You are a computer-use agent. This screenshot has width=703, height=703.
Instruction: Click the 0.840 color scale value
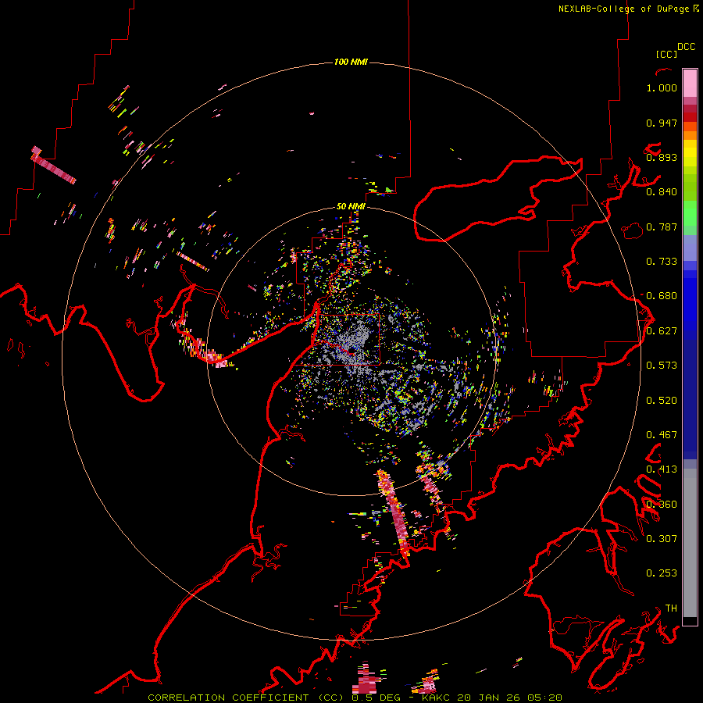tap(662, 192)
